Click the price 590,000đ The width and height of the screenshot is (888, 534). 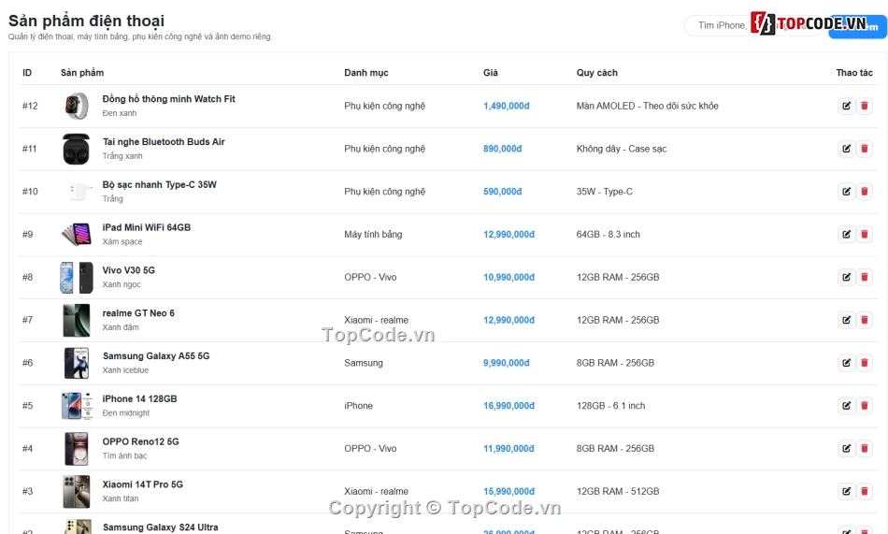pyautogui.click(x=502, y=192)
